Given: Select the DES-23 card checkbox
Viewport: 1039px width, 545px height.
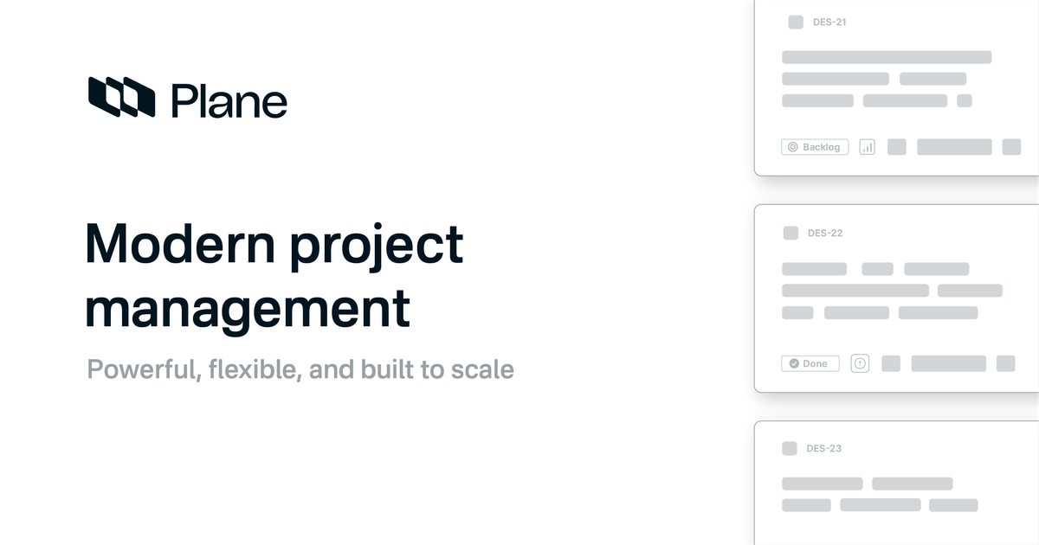Looking at the screenshot, I should pyautogui.click(x=790, y=448).
